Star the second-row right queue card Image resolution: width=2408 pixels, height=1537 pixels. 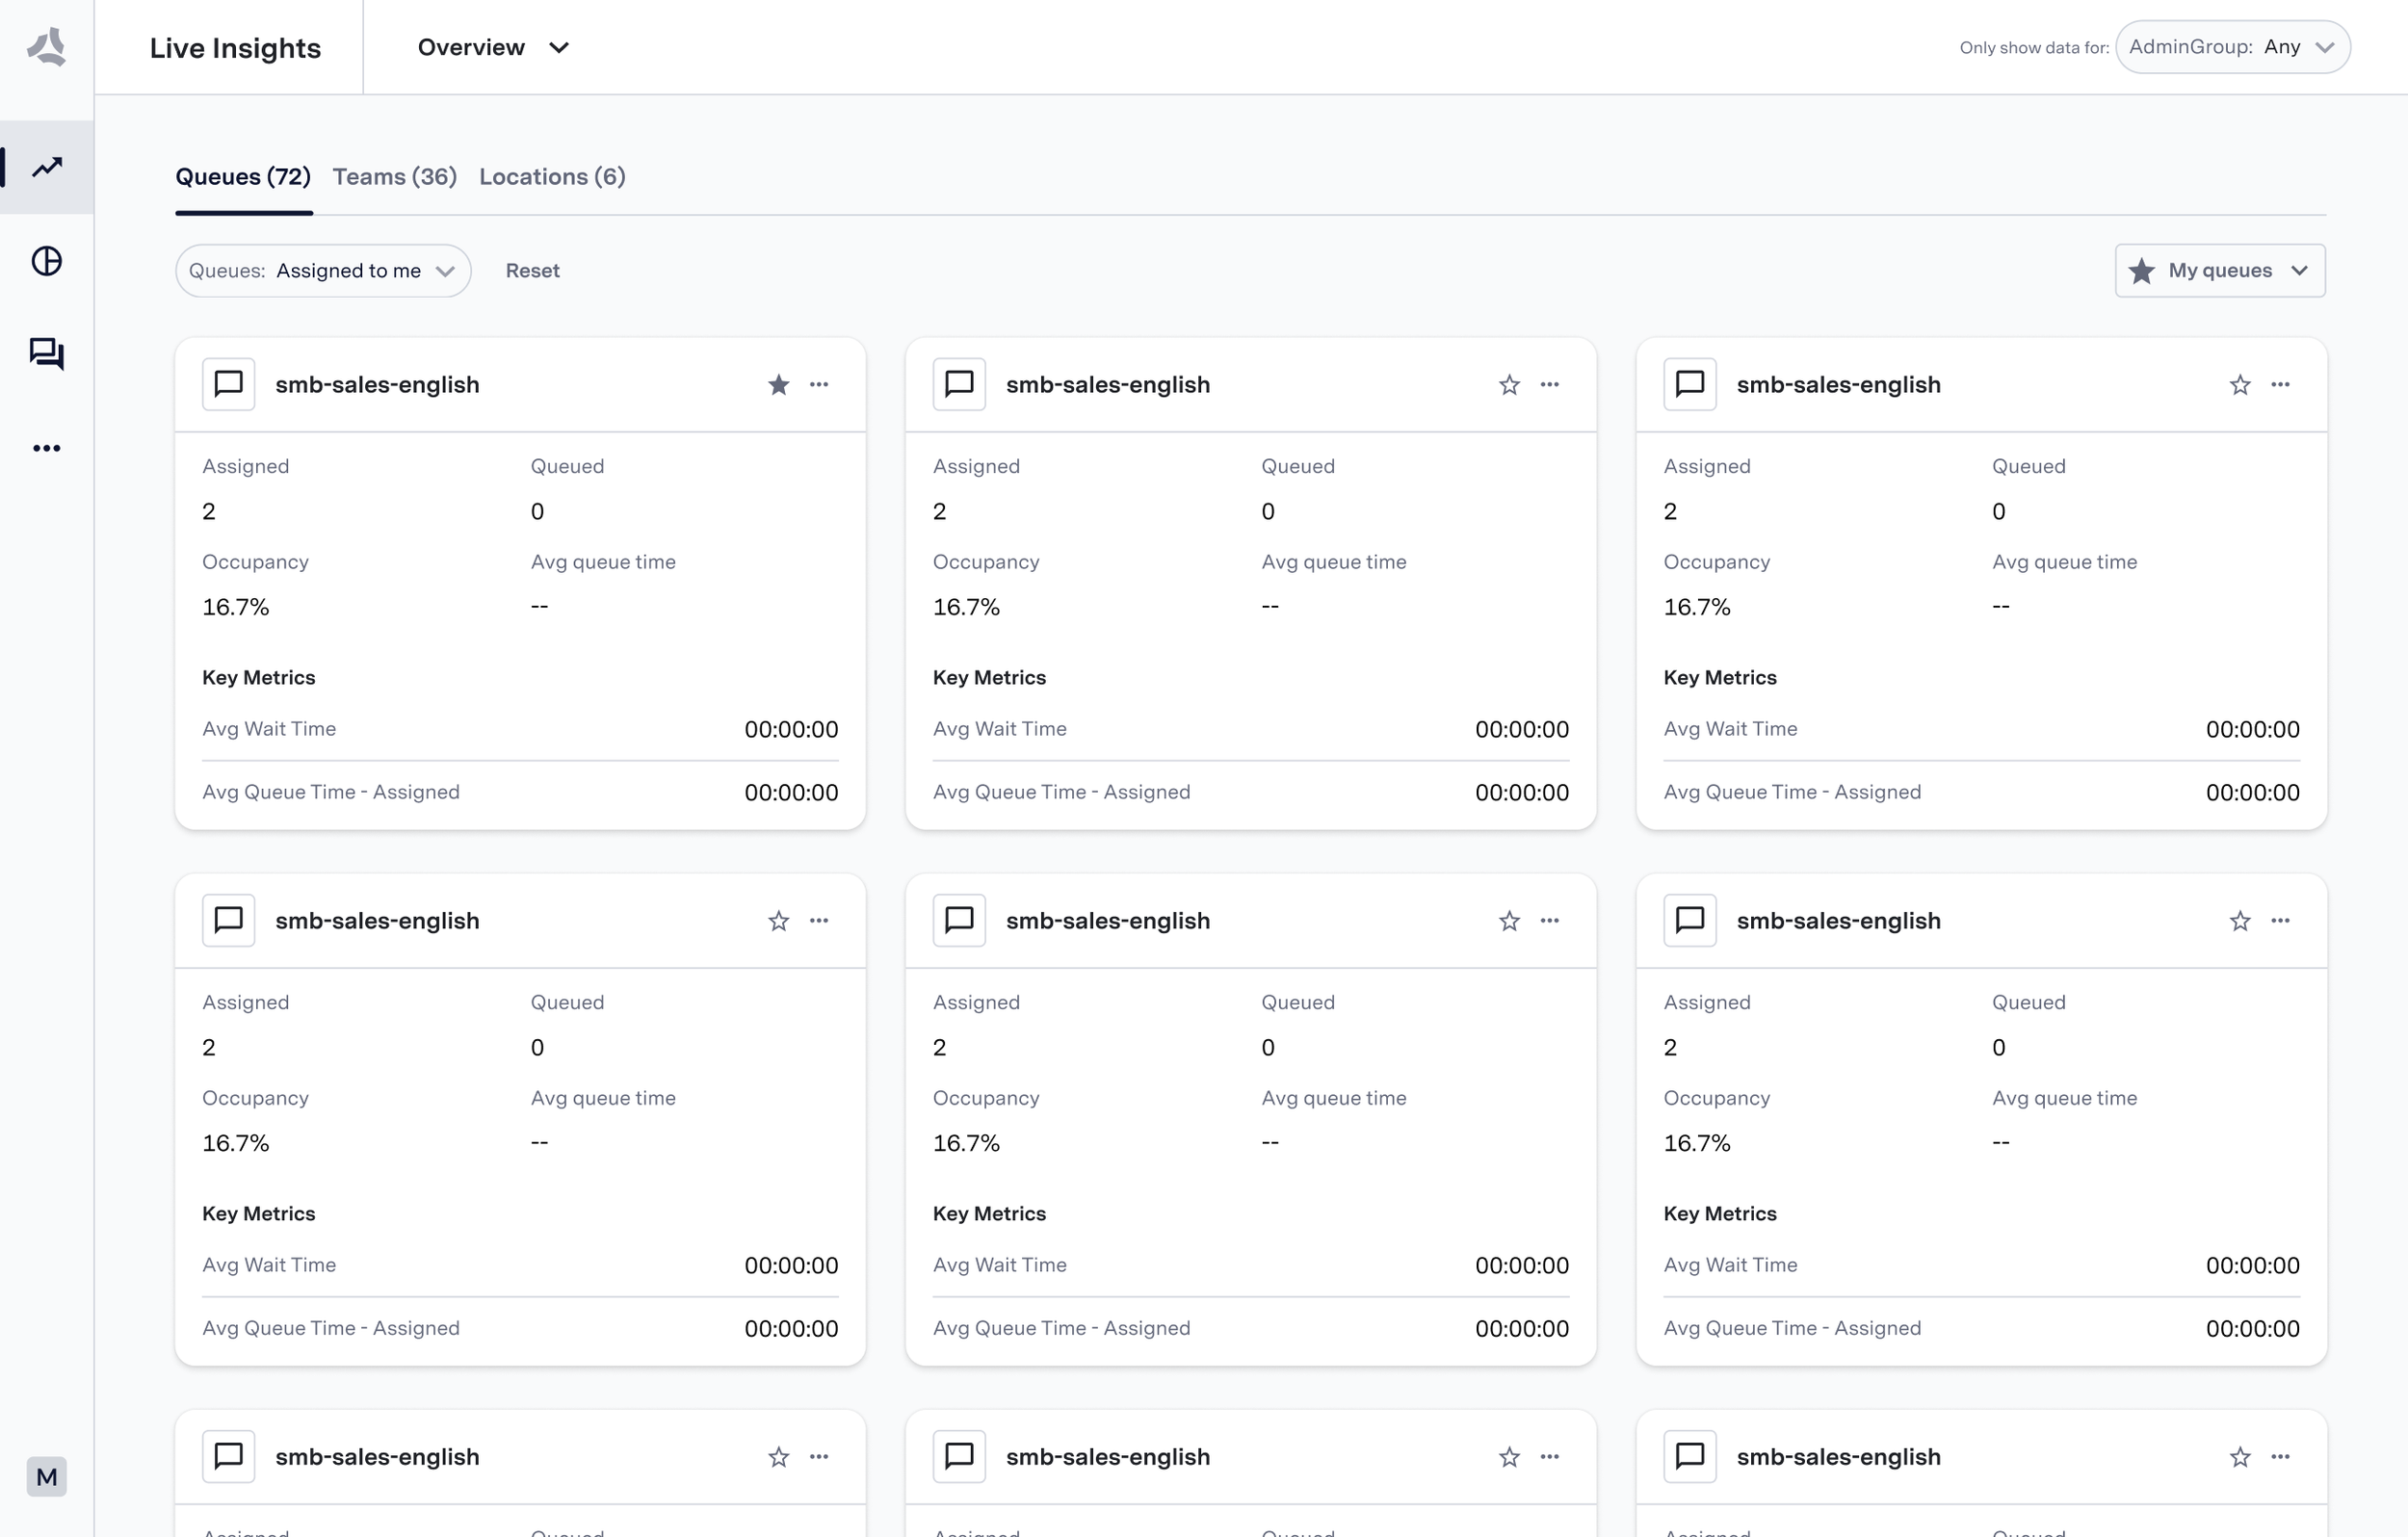pyautogui.click(x=2239, y=921)
